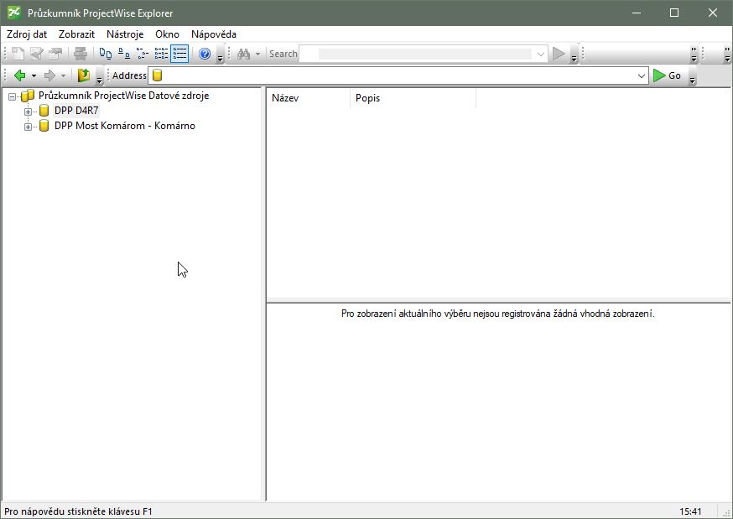Switch to small icons view
The image size is (733, 519).
click(124, 54)
